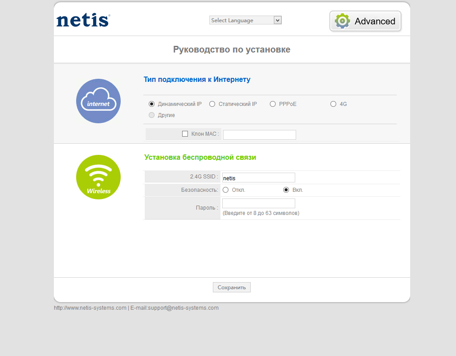Disable wireless security with Откл.
Image resolution: width=456 pixels, height=356 pixels.
226,190
